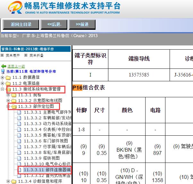The height and width of the screenshot is (184, 193).
Task: Click the icon beside 菜单折叠
Action: (x=26, y=55)
